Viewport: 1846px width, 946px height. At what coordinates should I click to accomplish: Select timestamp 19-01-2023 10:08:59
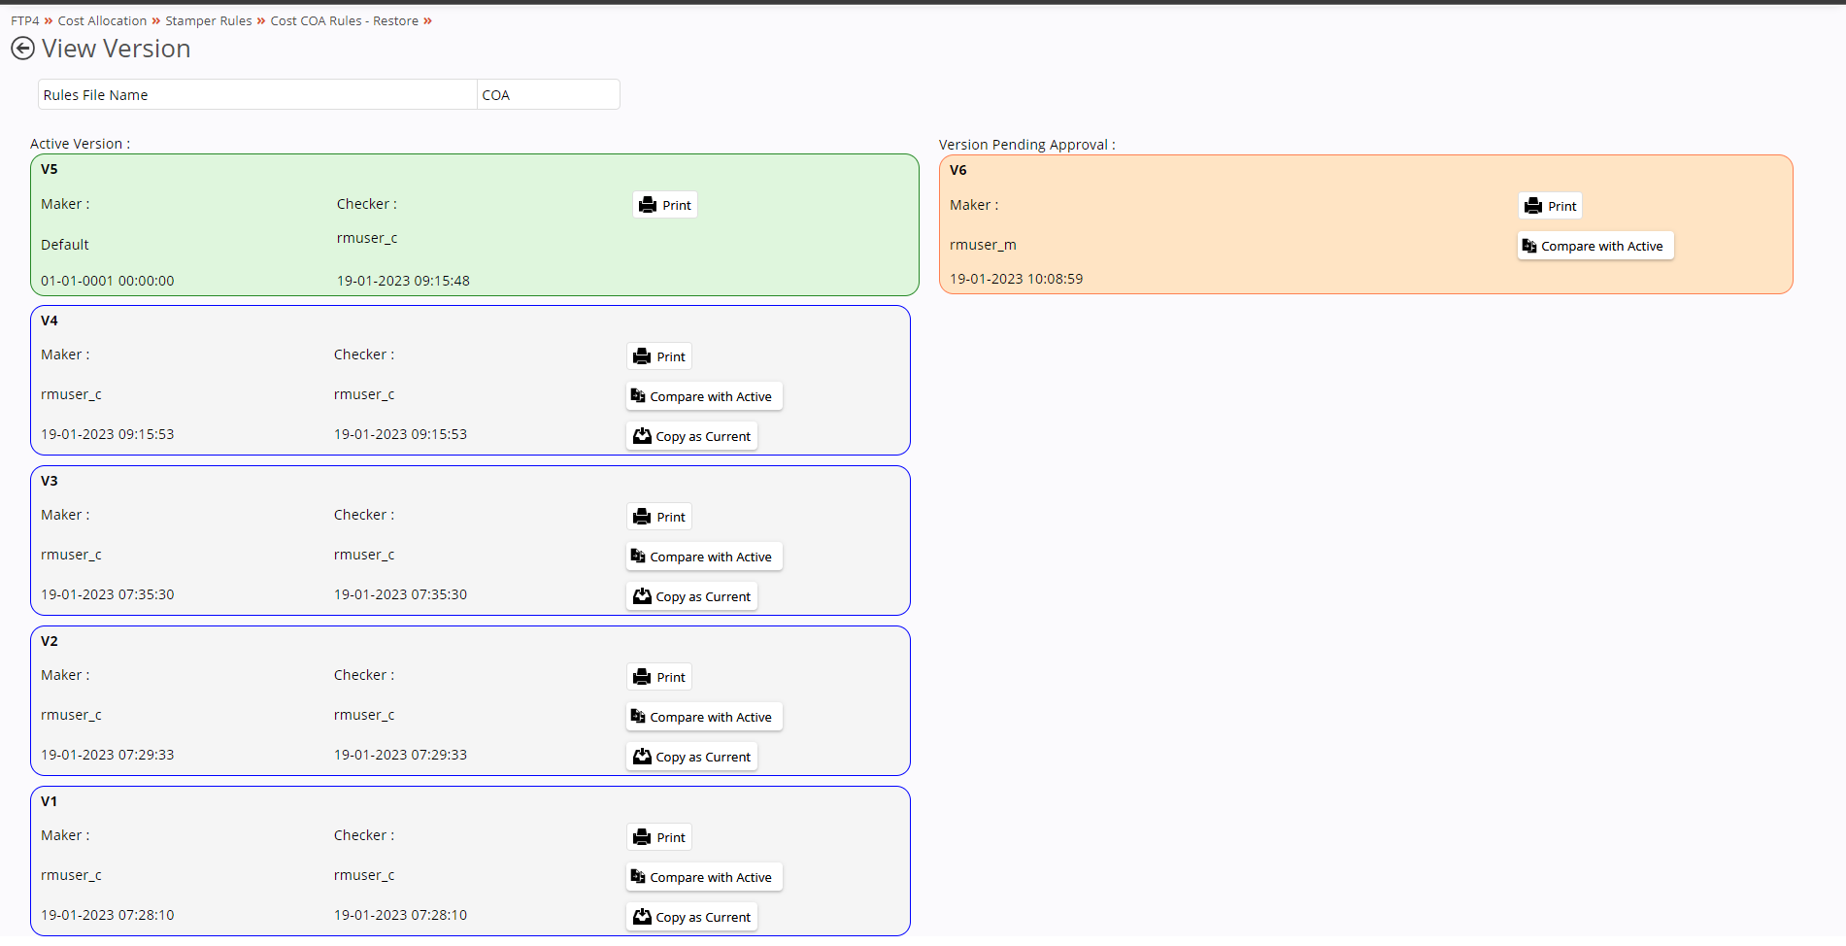click(x=1016, y=279)
